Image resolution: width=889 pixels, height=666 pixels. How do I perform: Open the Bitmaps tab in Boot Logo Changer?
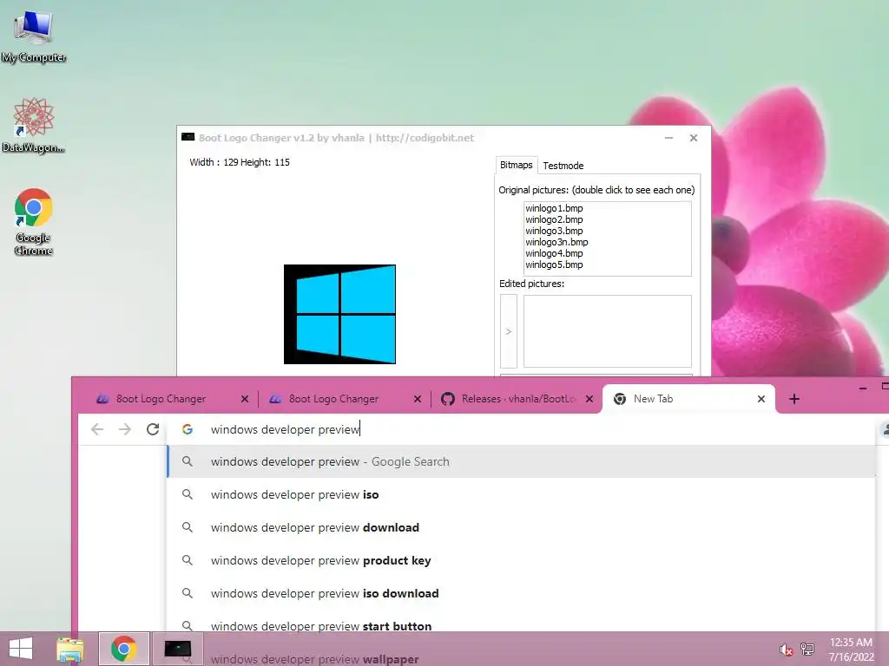(516, 165)
